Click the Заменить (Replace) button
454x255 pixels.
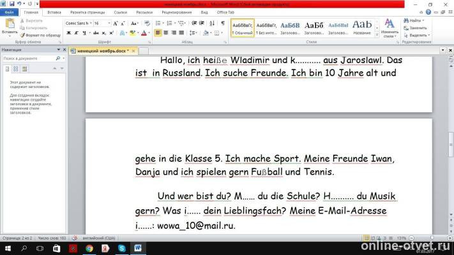coord(416,28)
